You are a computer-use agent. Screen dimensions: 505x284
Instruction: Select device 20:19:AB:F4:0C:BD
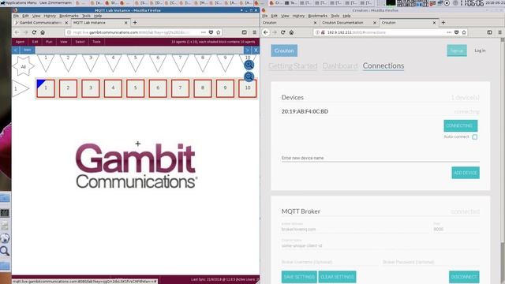click(x=305, y=111)
